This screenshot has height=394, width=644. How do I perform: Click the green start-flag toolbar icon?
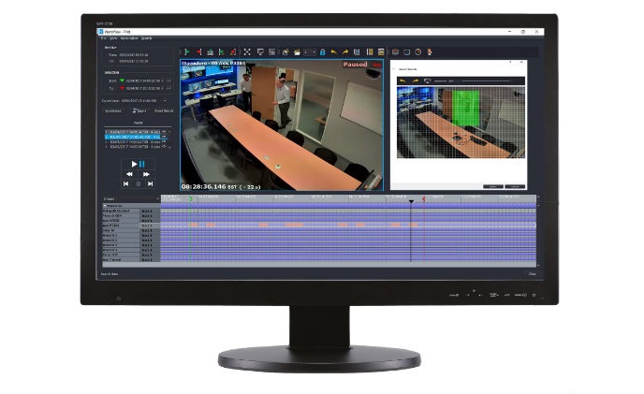point(187,51)
